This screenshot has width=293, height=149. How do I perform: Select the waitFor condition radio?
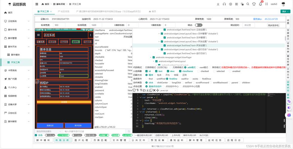point(179,79)
